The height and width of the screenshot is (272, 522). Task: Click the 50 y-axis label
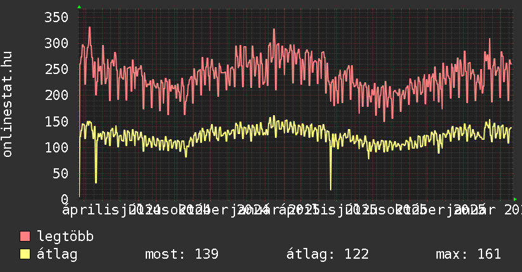coord(60,173)
